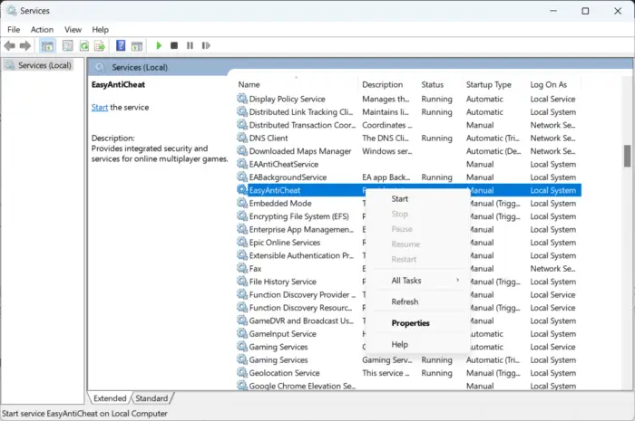
Task: Click the Restart Service toolbar icon
Action: [206, 45]
